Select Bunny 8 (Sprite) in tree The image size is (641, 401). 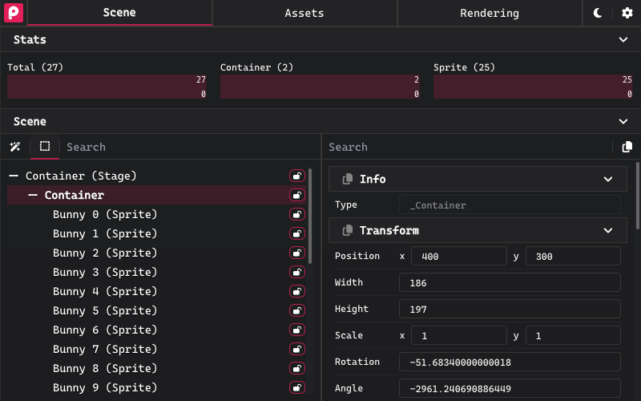click(x=105, y=368)
